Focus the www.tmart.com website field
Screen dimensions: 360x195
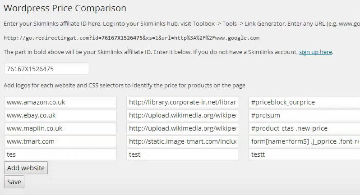tap(60, 141)
